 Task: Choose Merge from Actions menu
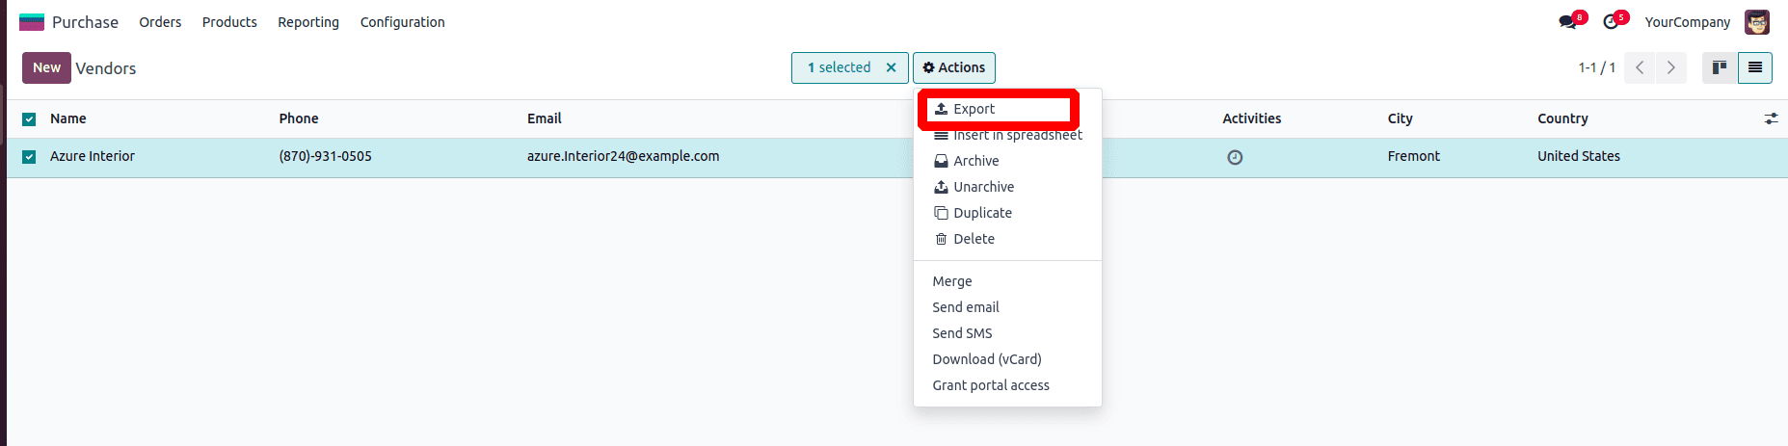click(x=1007, y=281)
